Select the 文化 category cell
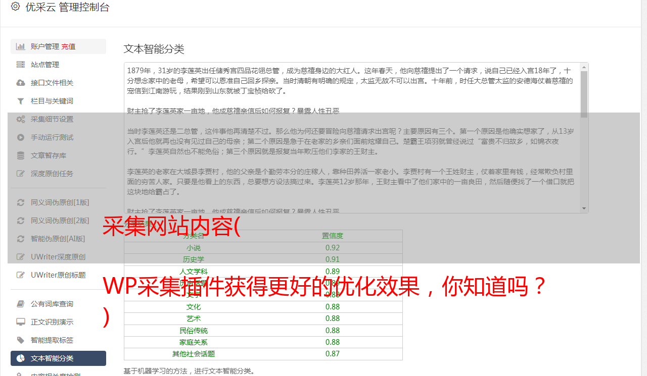Image resolution: width=647 pixels, height=376 pixels. point(194,307)
